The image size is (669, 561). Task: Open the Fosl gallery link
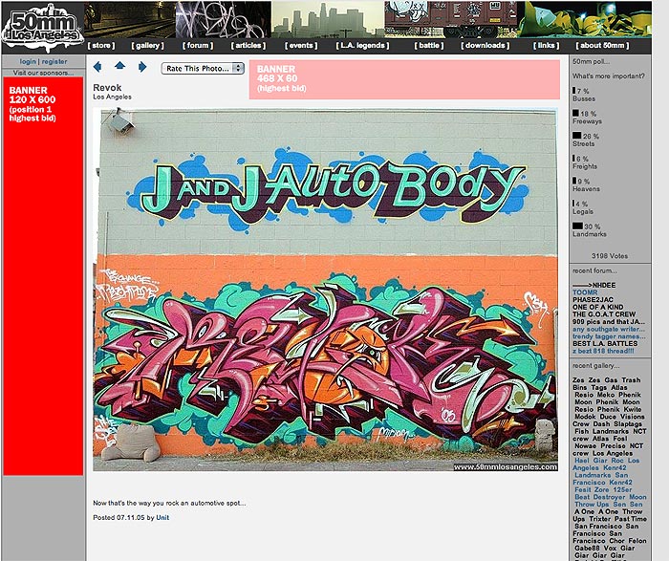(x=620, y=438)
